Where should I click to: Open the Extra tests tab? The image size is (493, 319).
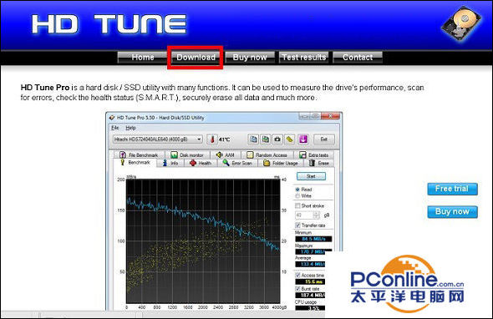[314, 155]
